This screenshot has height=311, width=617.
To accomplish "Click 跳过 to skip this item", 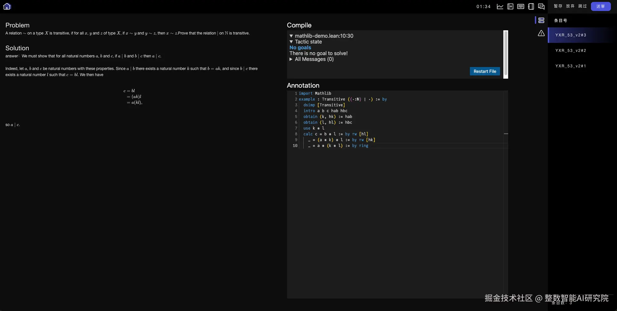I will tap(583, 6).
